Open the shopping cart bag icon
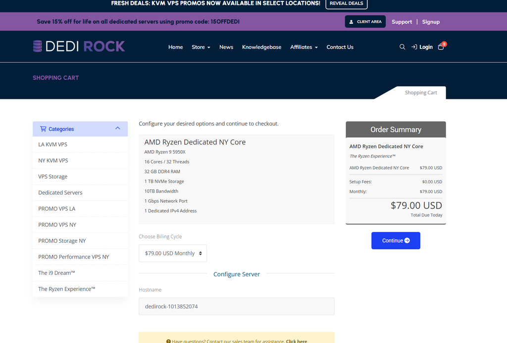This screenshot has height=343, width=507. 441,47
